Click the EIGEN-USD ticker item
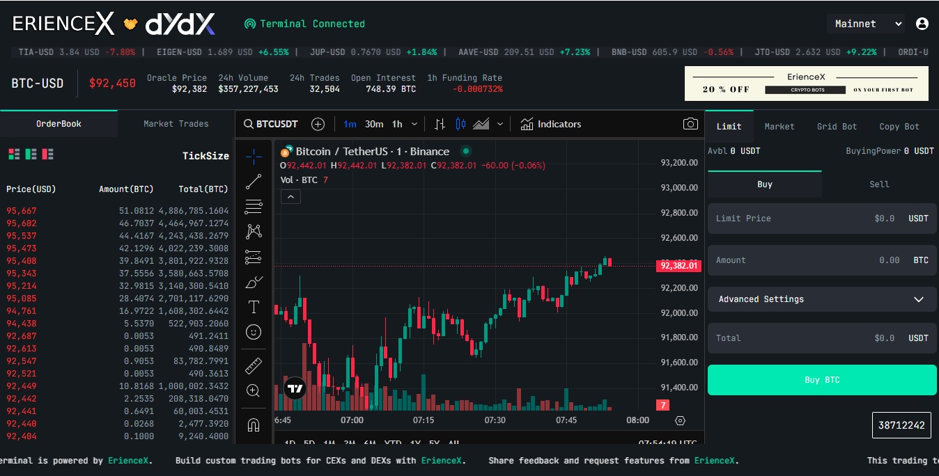This screenshot has width=939, height=476. tap(222, 52)
